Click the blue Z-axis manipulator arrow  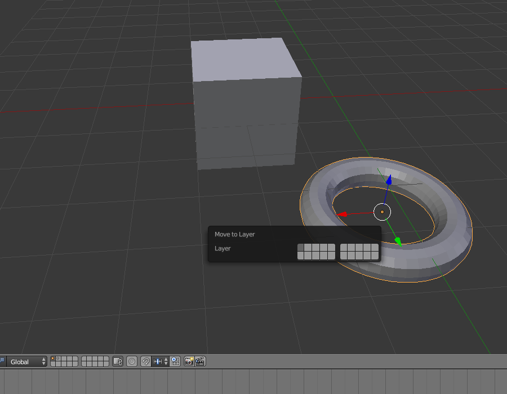[x=389, y=180]
